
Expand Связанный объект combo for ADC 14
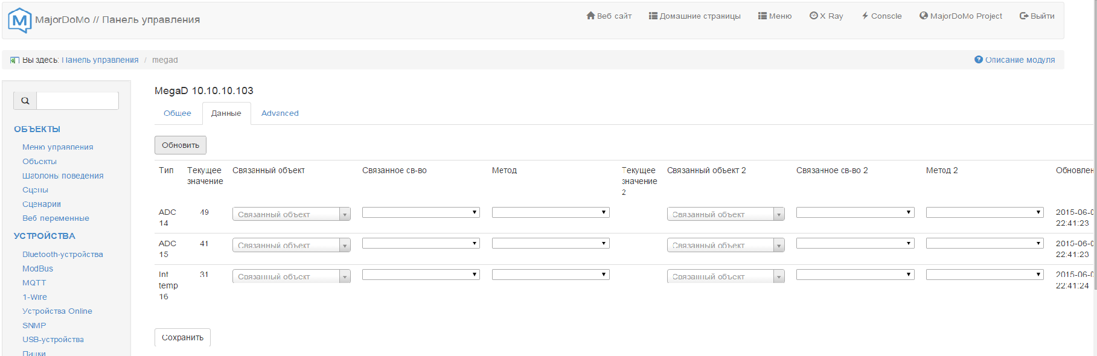tap(345, 214)
